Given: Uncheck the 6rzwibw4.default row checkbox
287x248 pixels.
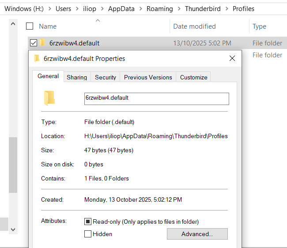Looking at the screenshot, I should 34,43.
